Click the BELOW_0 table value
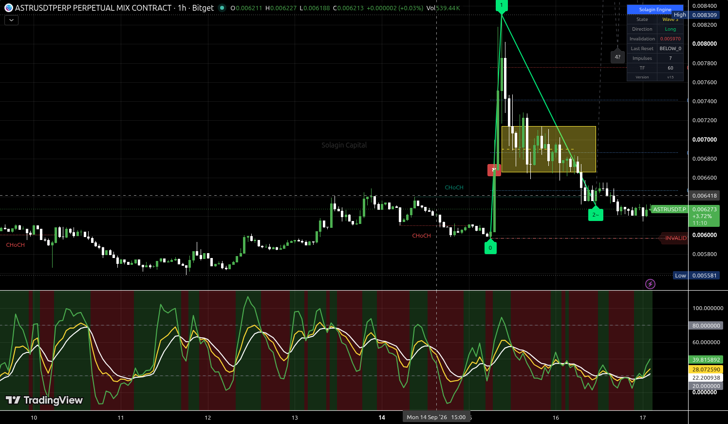 coord(671,49)
